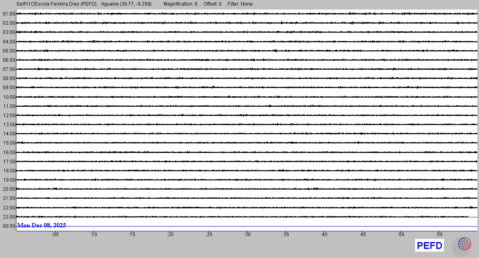
Task: Click the :05 minute axis marker
Action: 55,235
